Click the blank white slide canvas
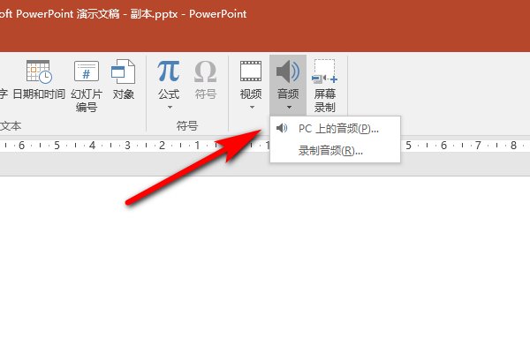The image size is (530, 353). [x=265, y=265]
